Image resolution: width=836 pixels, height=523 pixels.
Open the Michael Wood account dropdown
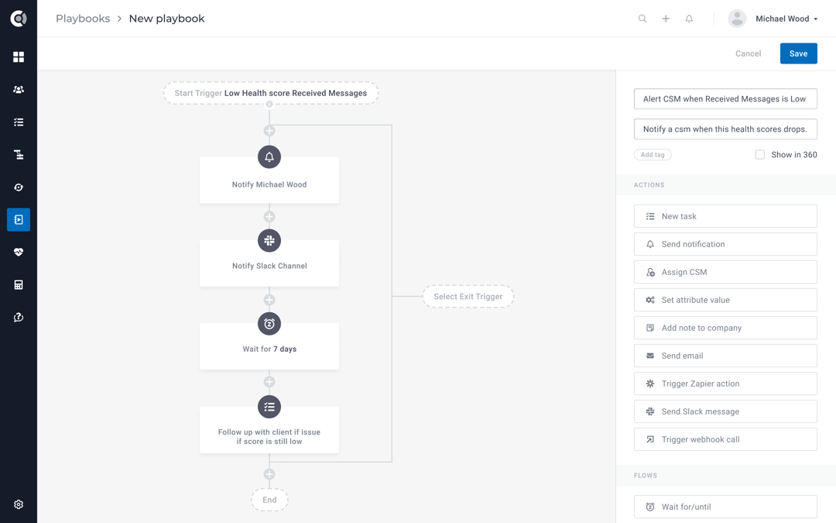point(786,18)
